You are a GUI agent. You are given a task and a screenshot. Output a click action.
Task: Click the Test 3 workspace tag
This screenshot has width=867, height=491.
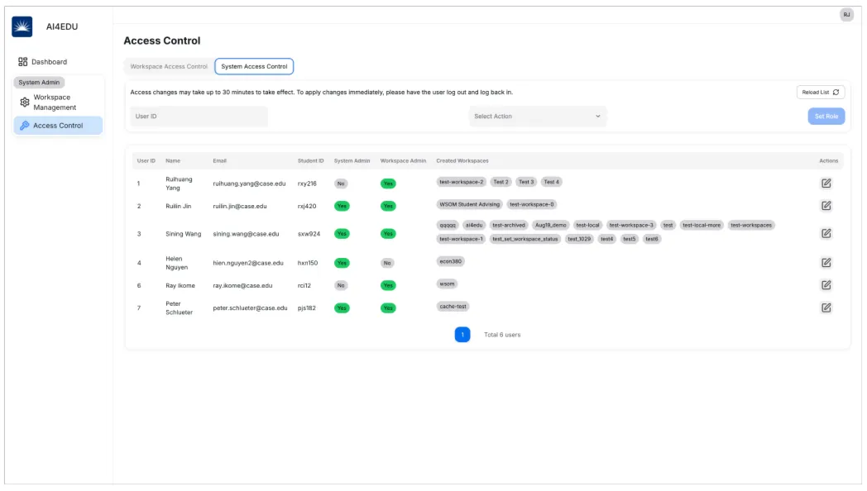526,182
